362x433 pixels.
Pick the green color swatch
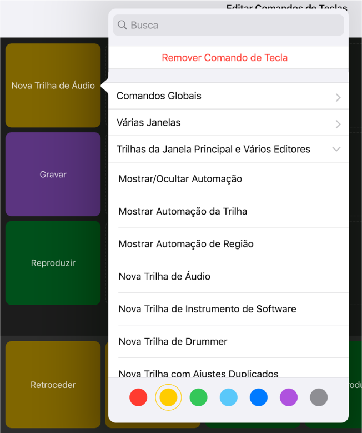click(x=198, y=397)
